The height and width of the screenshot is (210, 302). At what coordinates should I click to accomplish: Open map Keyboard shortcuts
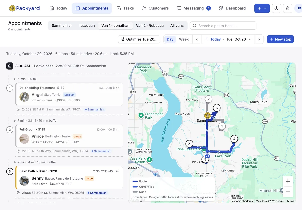tap(242, 201)
